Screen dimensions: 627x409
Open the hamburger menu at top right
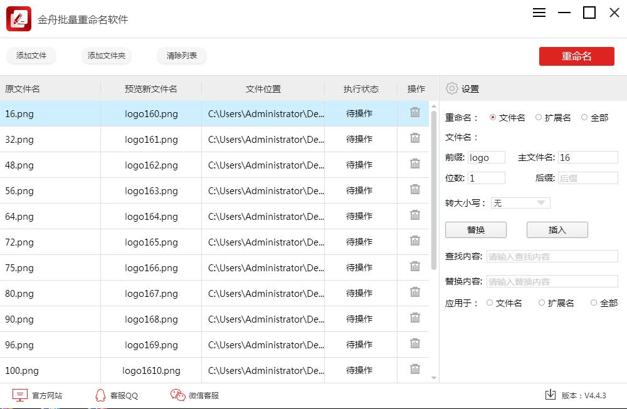tap(539, 13)
